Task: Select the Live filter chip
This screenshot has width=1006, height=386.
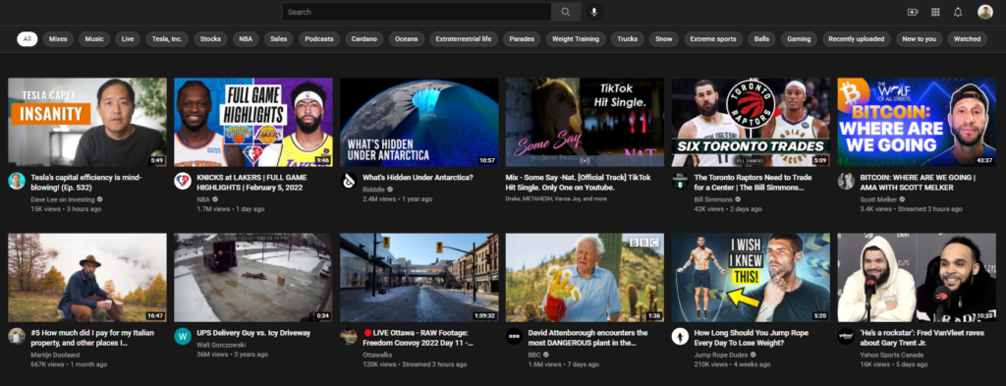Action: (x=128, y=39)
